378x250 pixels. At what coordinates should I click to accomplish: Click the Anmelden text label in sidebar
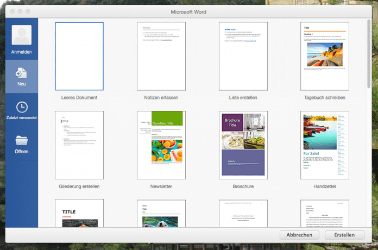tap(21, 52)
